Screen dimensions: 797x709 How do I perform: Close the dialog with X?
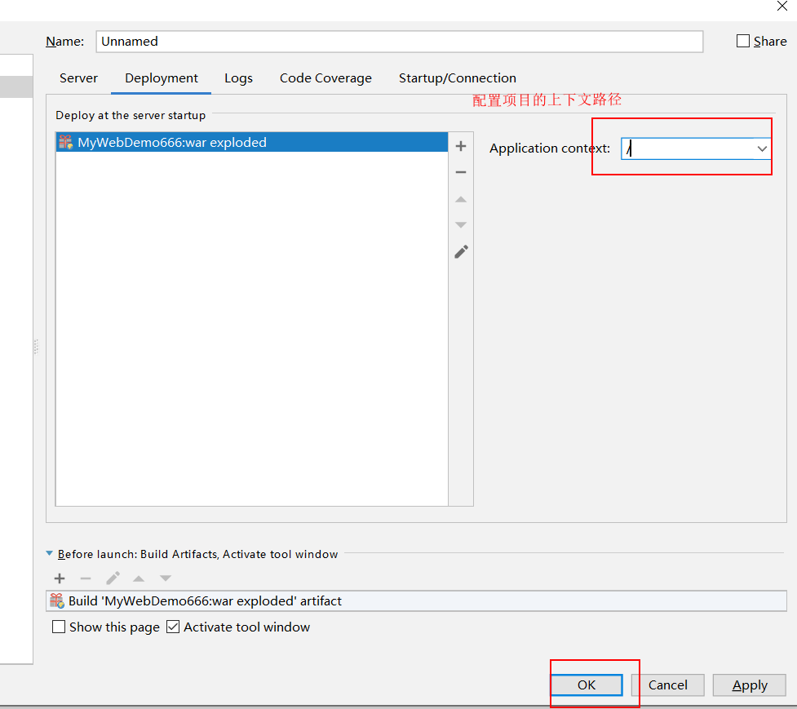(x=782, y=6)
